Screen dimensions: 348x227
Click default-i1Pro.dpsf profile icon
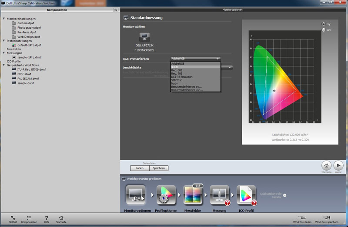coord(14,45)
